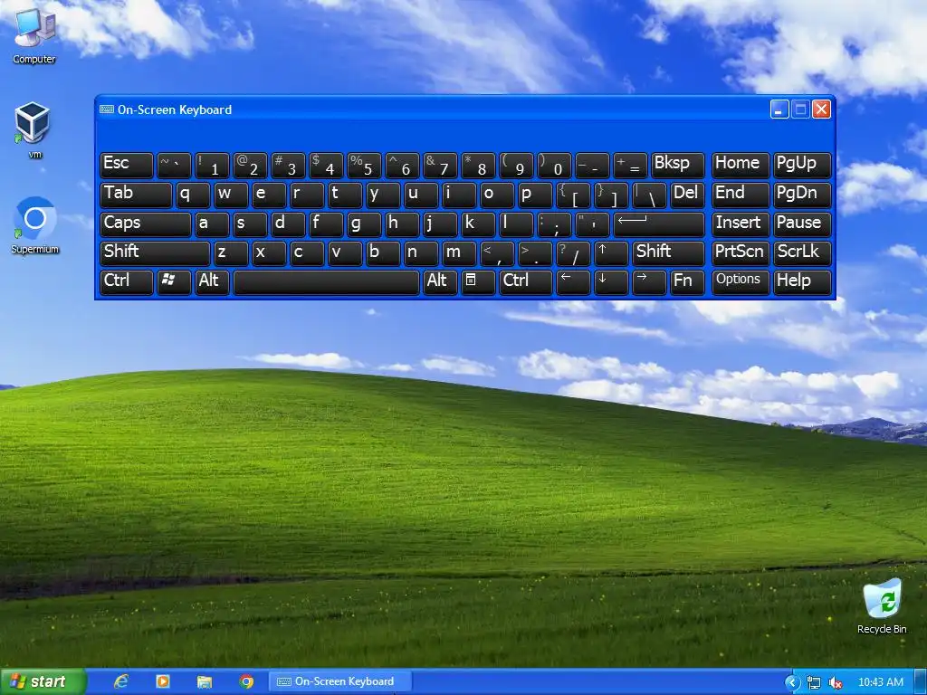Click the network tray icon
Screen dimensions: 927x695
(814, 682)
